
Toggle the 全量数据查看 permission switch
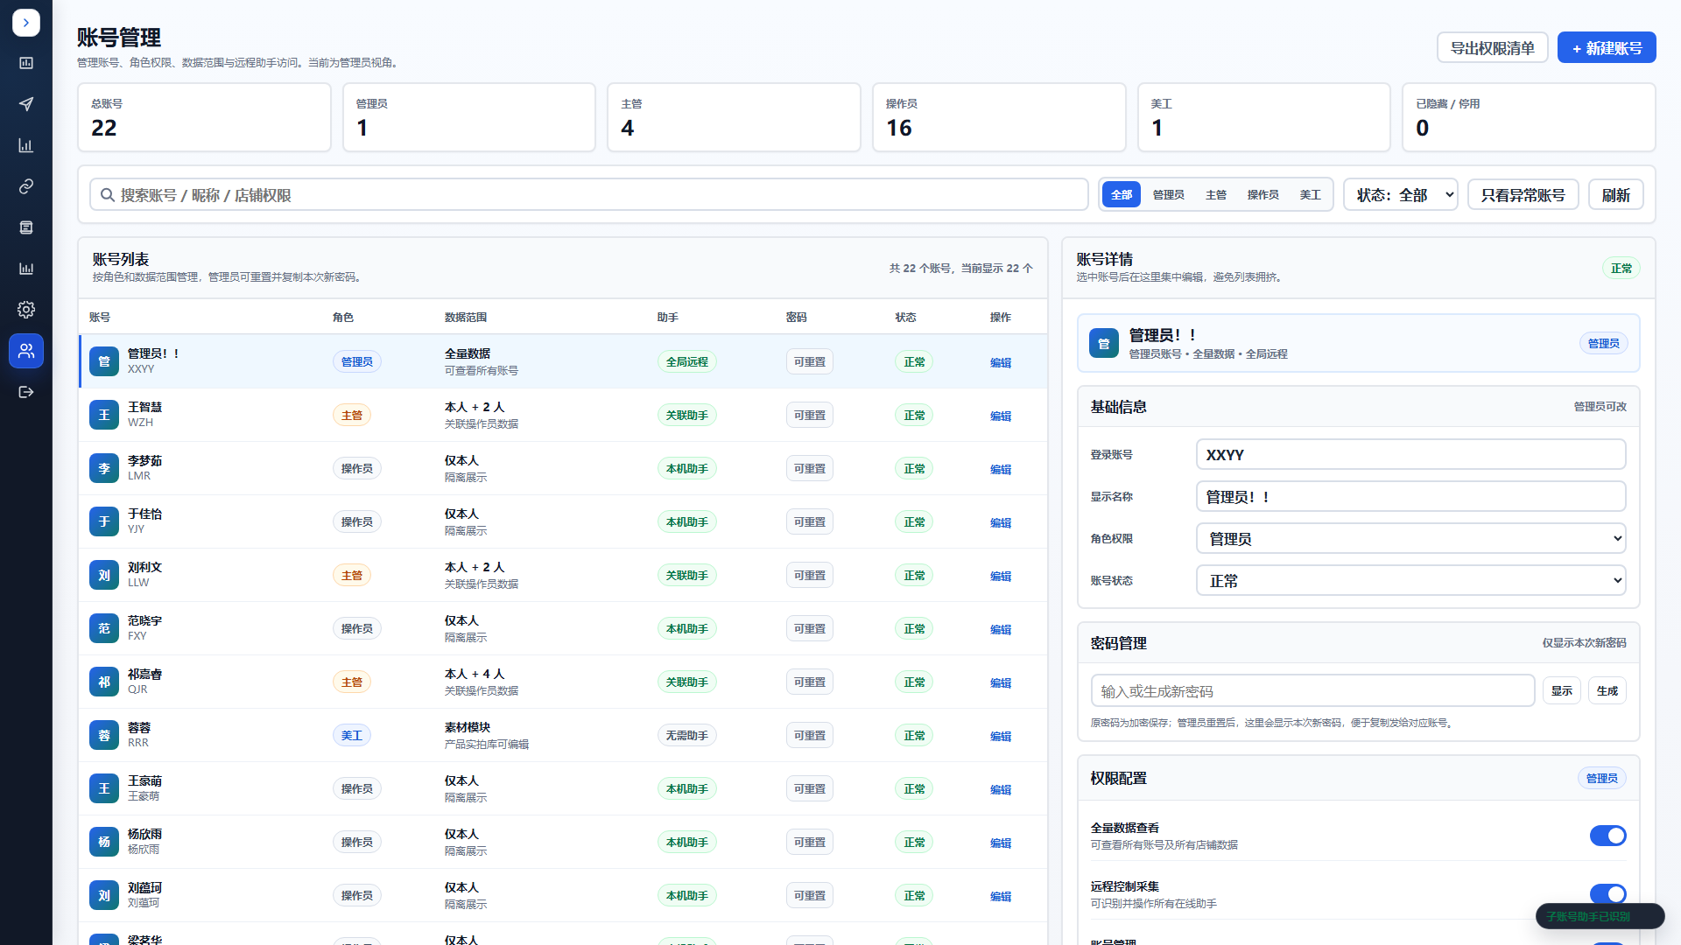[1607, 836]
